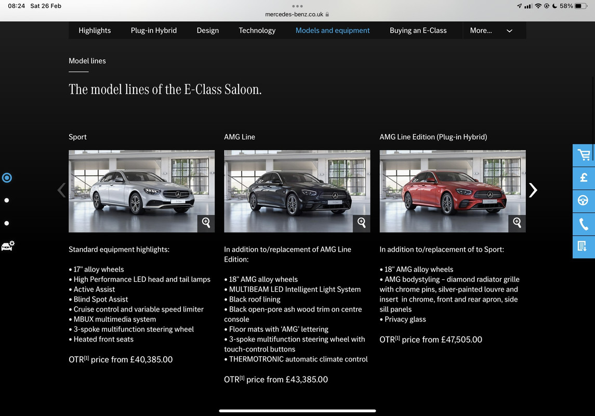This screenshot has height=416, width=595.
Task: Zoom into the Sport model image
Action: [206, 223]
